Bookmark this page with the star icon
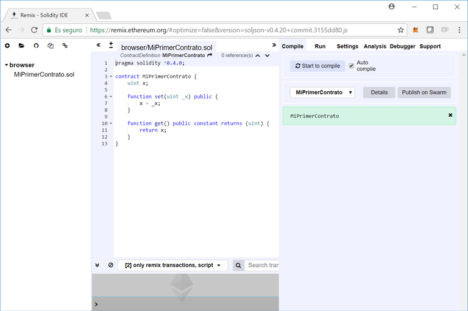This screenshot has width=468, height=311. pos(400,30)
